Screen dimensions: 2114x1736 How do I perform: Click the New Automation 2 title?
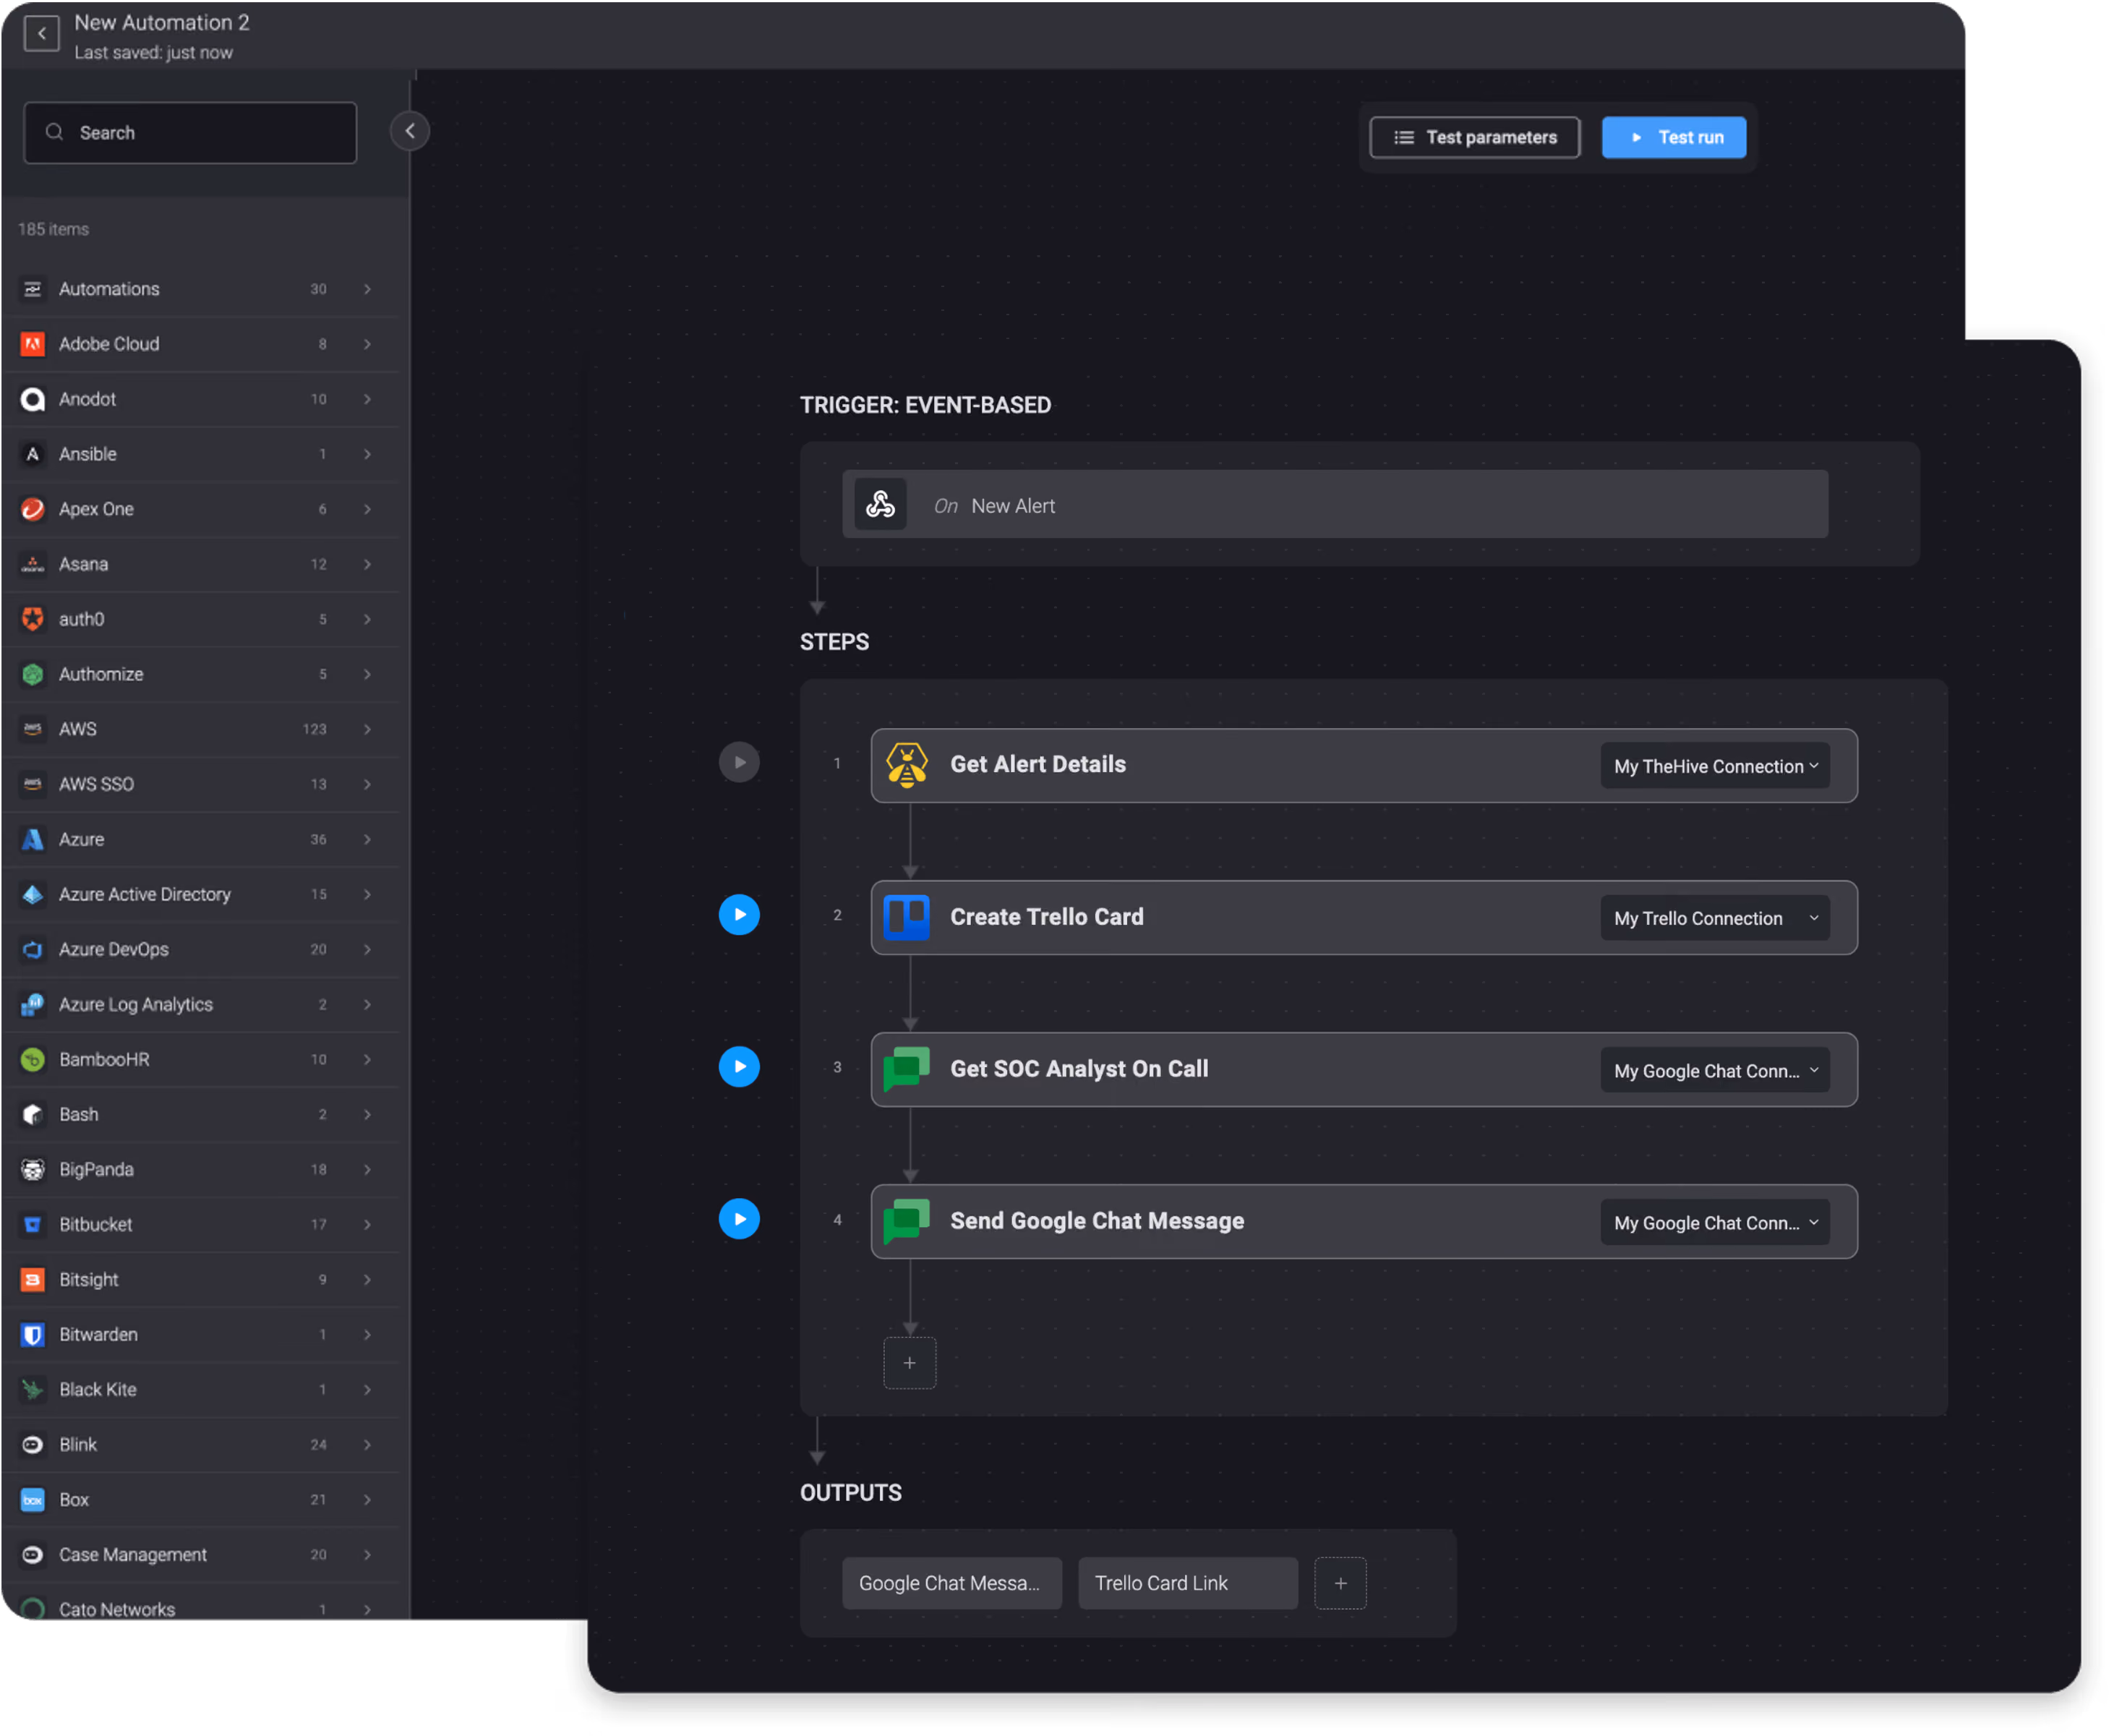click(162, 22)
